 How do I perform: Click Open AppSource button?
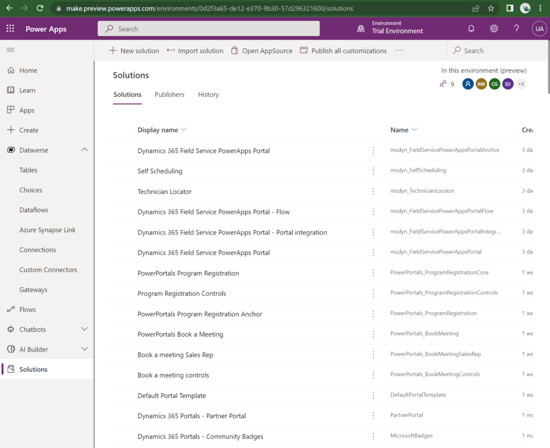coord(262,50)
